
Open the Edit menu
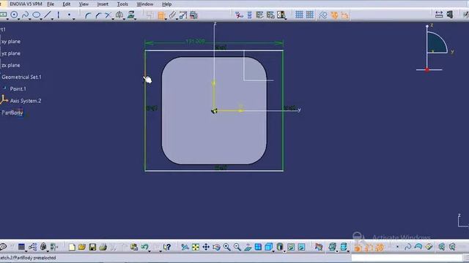67,4
